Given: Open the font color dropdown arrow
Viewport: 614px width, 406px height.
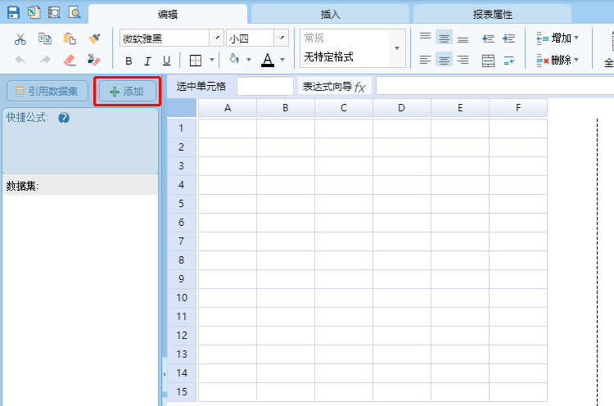Looking at the screenshot, I should (282, 60).
